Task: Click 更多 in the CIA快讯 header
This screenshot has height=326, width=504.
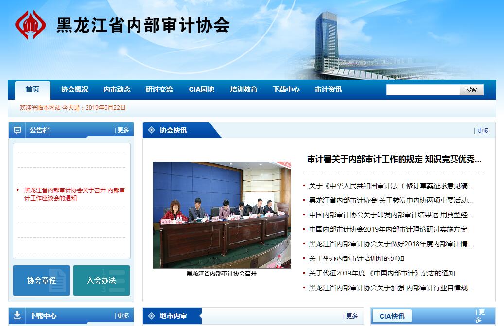Action: tap(479, 316)
